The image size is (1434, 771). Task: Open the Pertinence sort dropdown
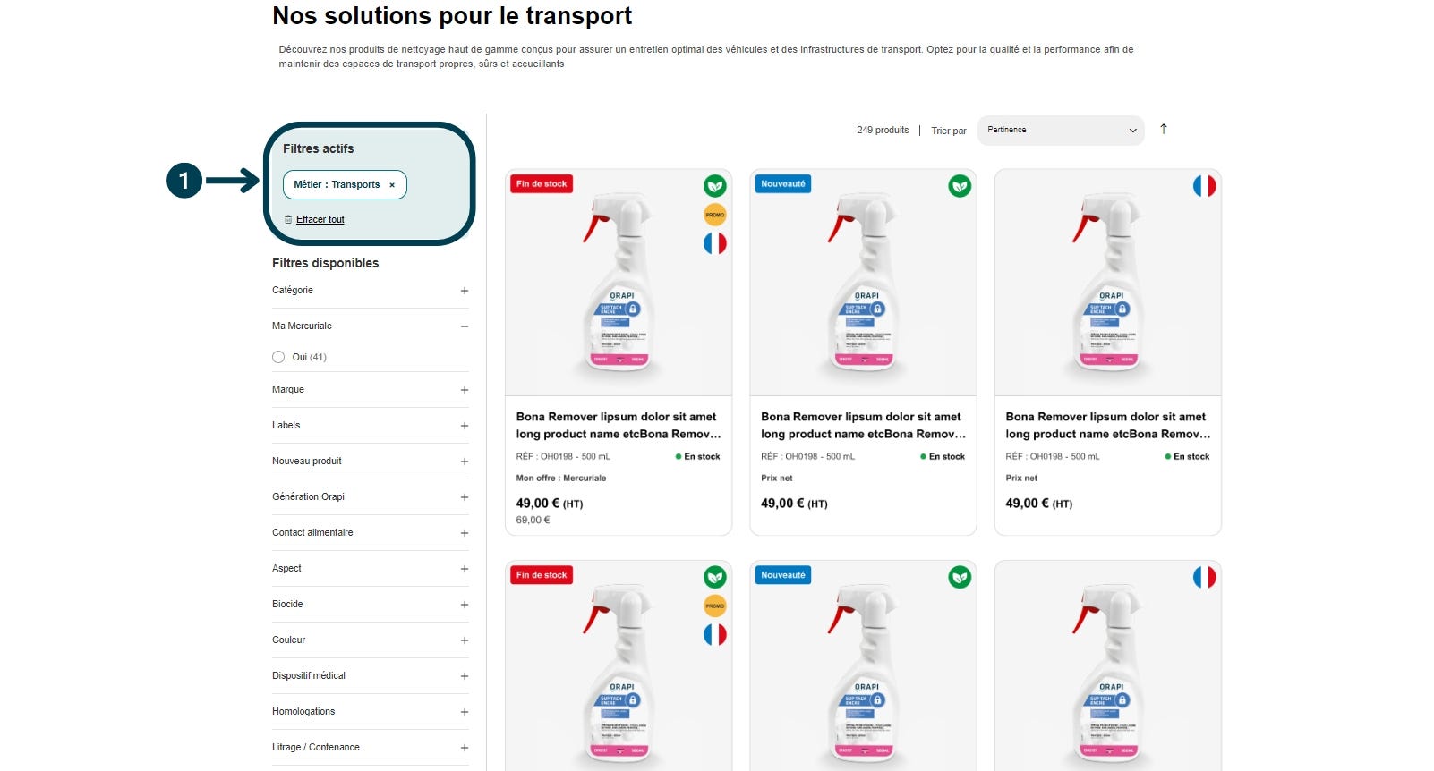click(x=1061, y=130)
